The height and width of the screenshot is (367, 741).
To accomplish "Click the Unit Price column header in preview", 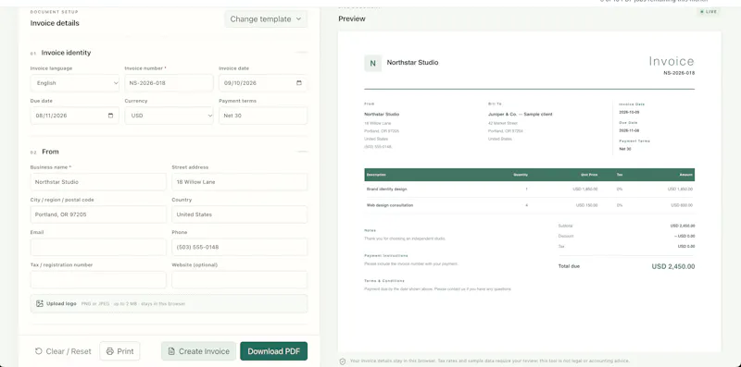I will 589,175.
